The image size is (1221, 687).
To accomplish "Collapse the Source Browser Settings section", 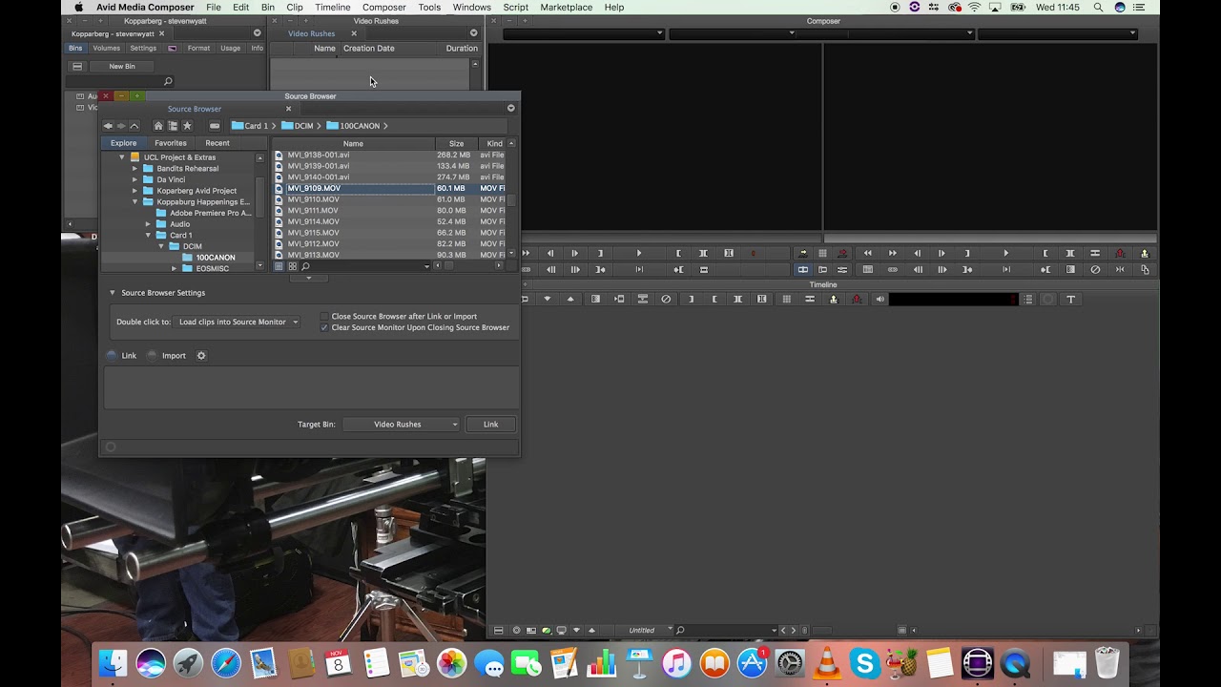I will point(113,293).
